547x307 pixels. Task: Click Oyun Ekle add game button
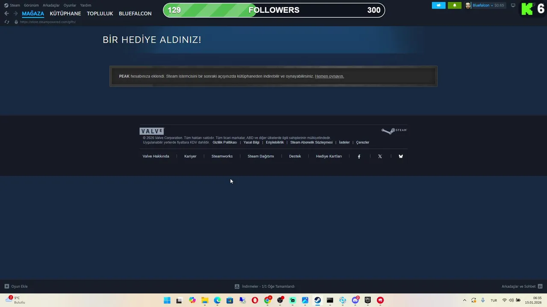[x=16, y=287]
